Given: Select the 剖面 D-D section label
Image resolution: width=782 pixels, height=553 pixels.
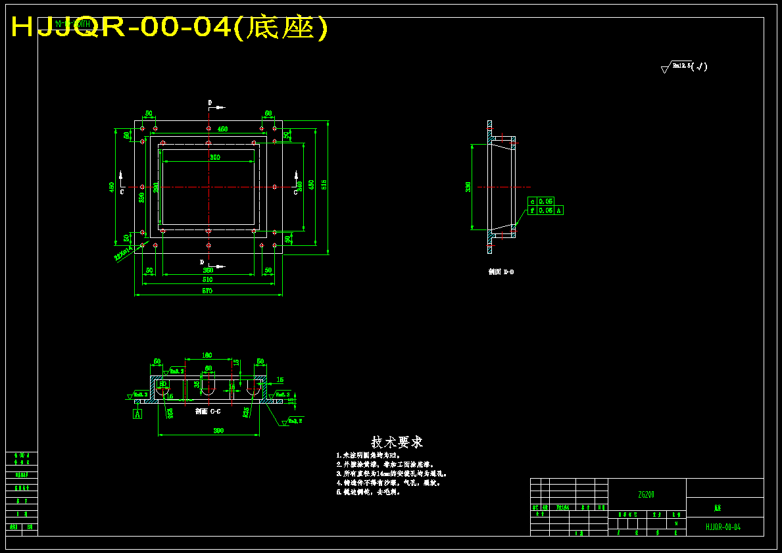Looking at the screenshot, I should (501, 272).
